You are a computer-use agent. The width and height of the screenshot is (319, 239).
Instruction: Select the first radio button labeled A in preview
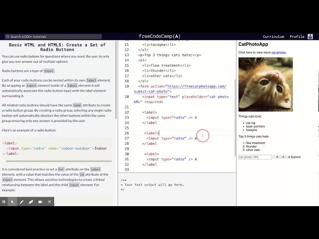274,157
